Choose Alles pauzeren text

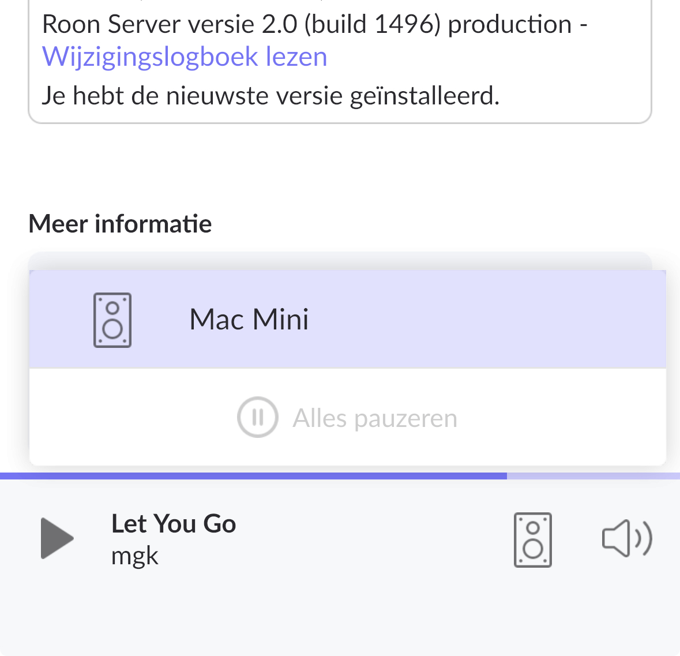[x=375, y=418]
